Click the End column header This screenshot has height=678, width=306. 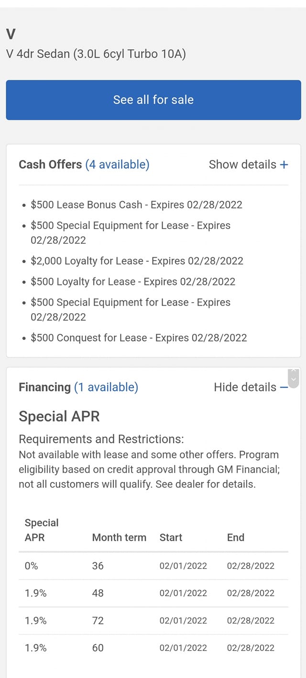tap(236, 537)
